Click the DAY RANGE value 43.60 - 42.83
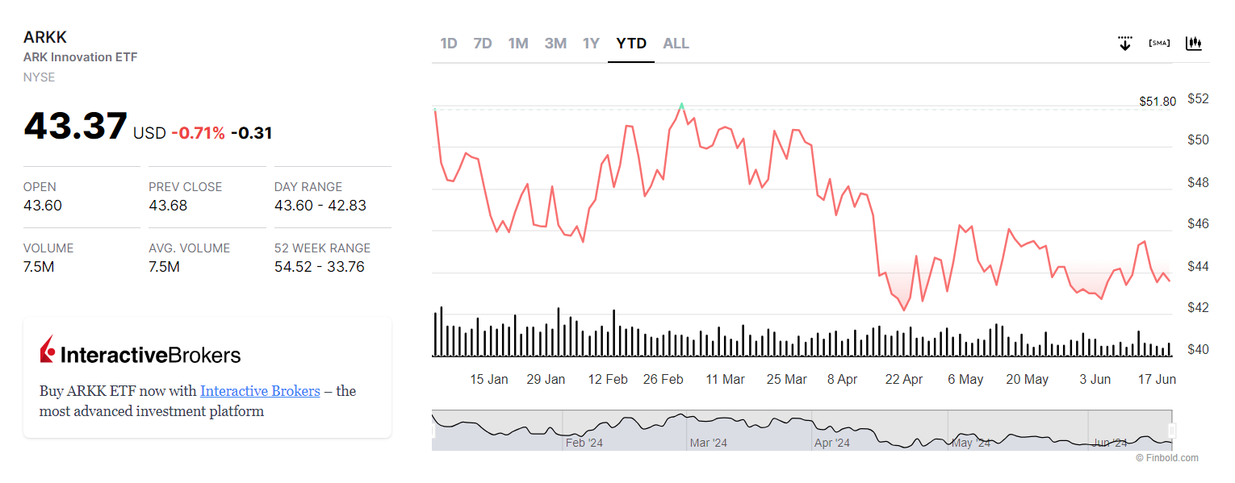 pyautogui.click(x=320, y=206)
